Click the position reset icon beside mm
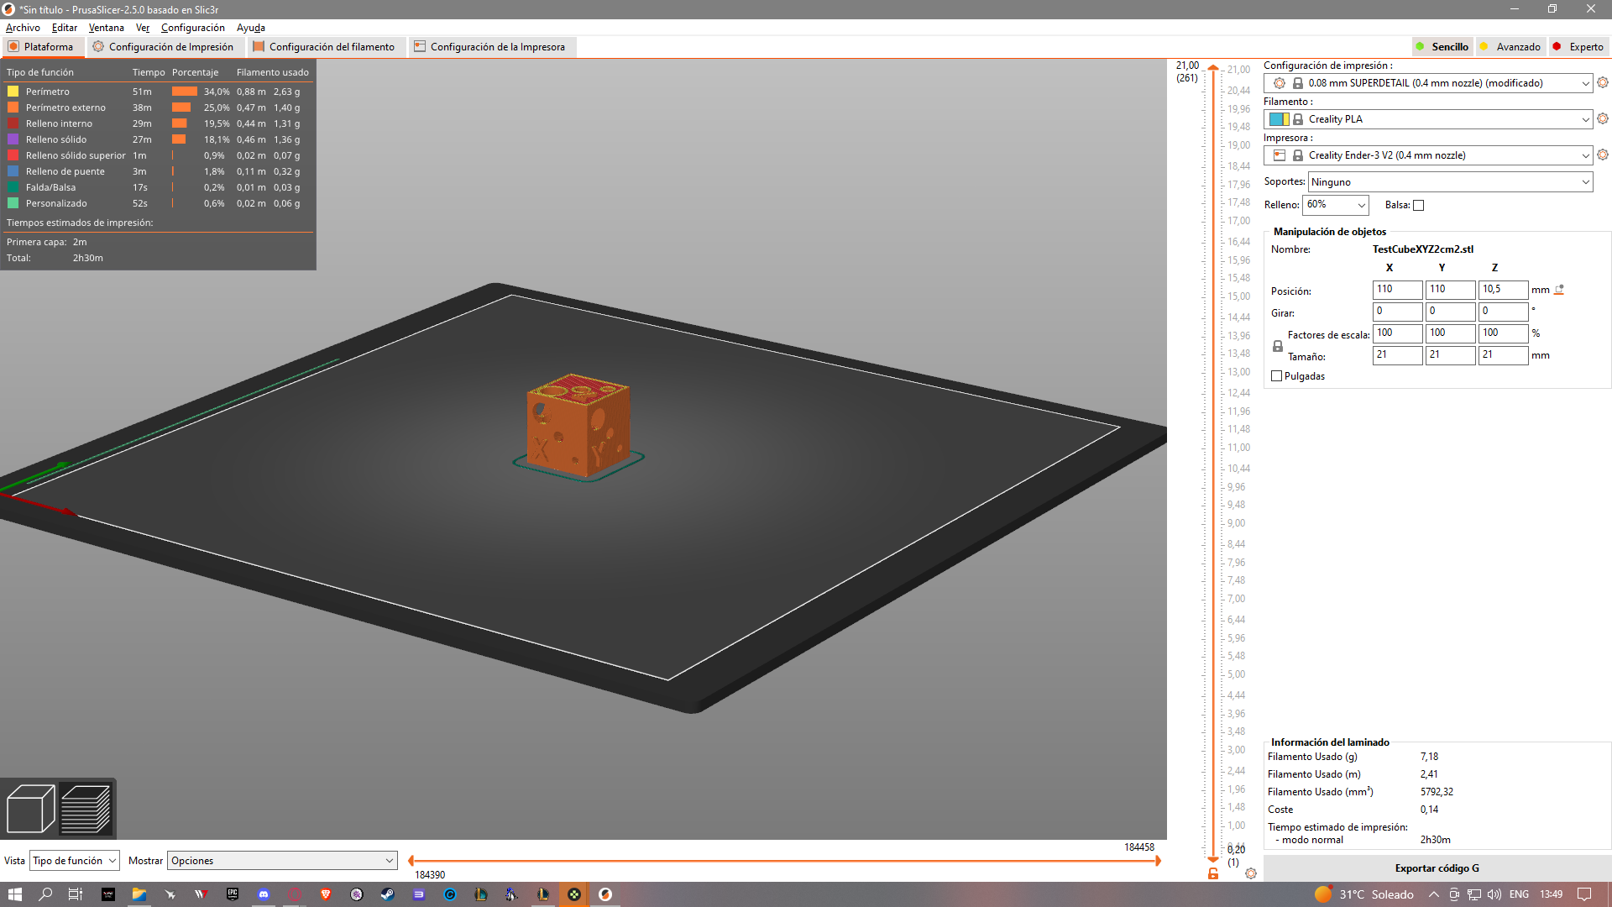The image size is (1612, 907). click(1559, 290)
